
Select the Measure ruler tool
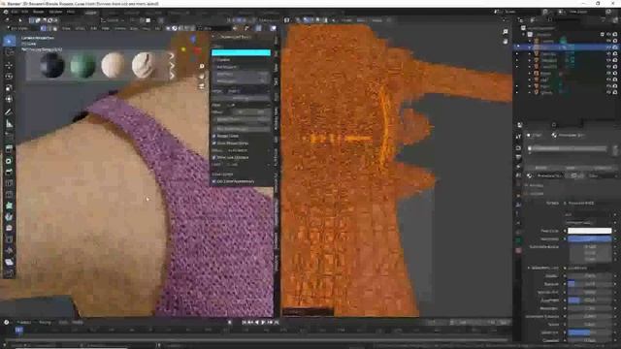(9, 124)
